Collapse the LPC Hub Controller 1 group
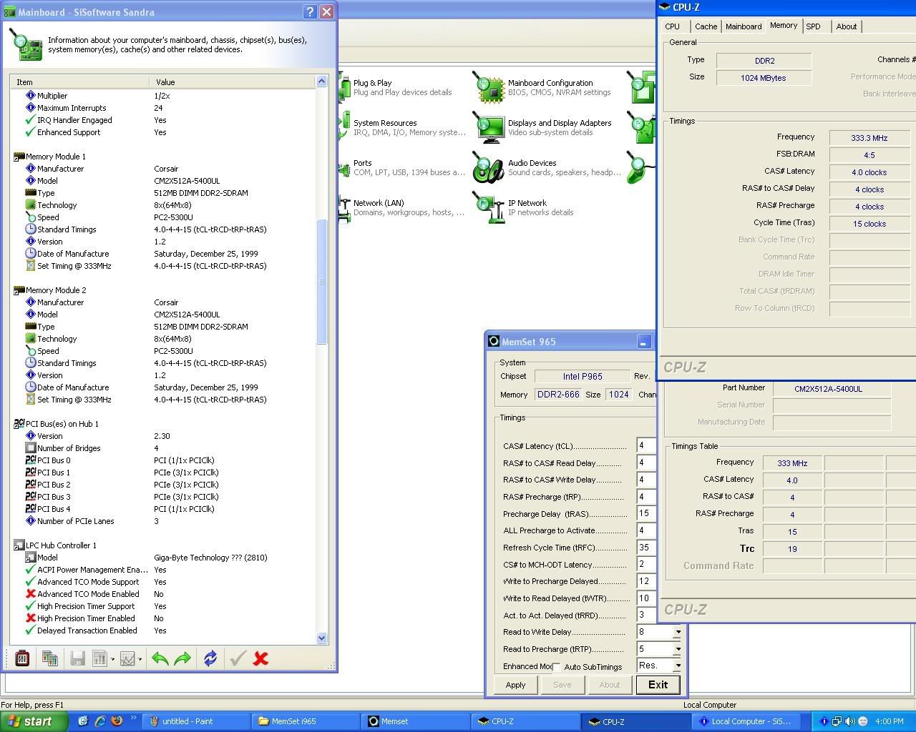916x732 pixels. coord(18,545)
